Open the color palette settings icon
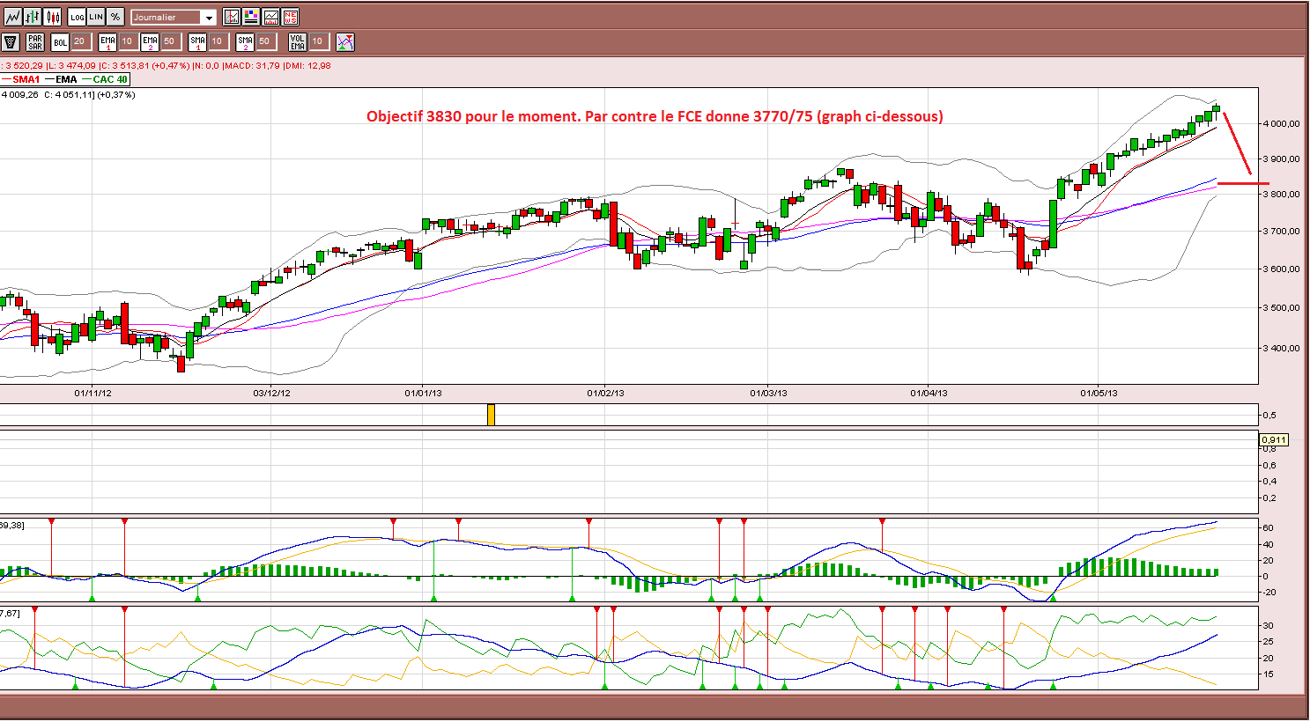1310x722 pixels. coord(251,17)
